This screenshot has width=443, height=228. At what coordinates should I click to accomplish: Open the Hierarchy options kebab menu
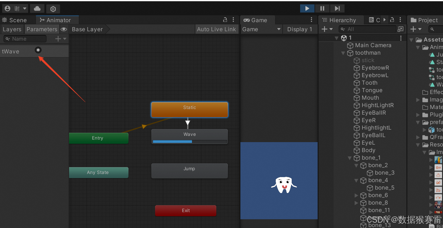point(400,20)
